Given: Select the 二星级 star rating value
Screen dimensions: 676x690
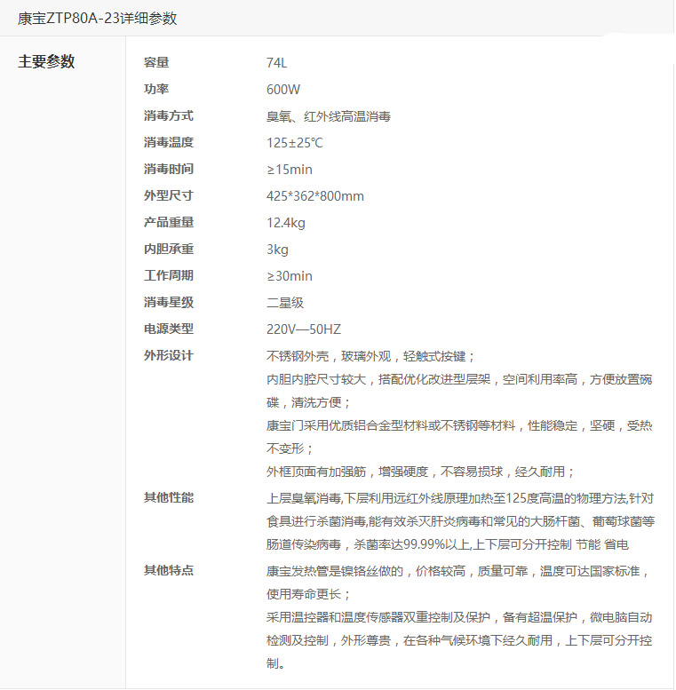Looking at the screenshot, I should 285,303.
